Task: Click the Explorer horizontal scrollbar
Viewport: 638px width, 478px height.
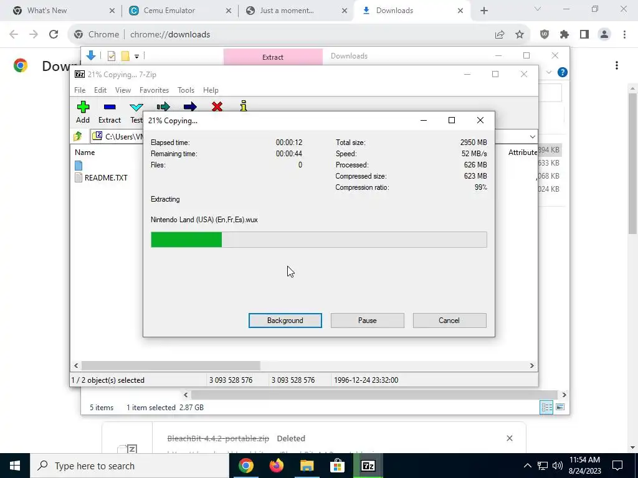Action: [374, 395]
